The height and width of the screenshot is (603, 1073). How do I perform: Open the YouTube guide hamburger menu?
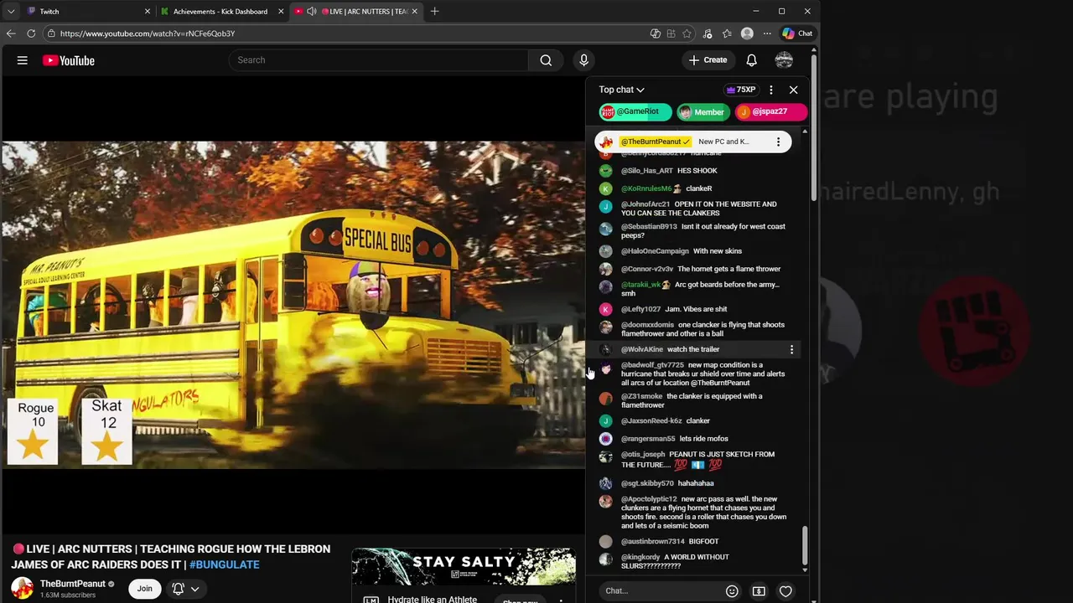(x=23, y=60)
